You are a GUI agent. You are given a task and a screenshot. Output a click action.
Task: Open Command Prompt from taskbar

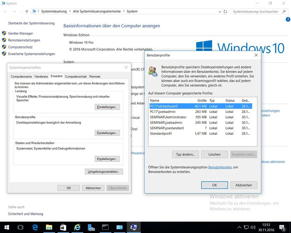click(x=105, y=227)
